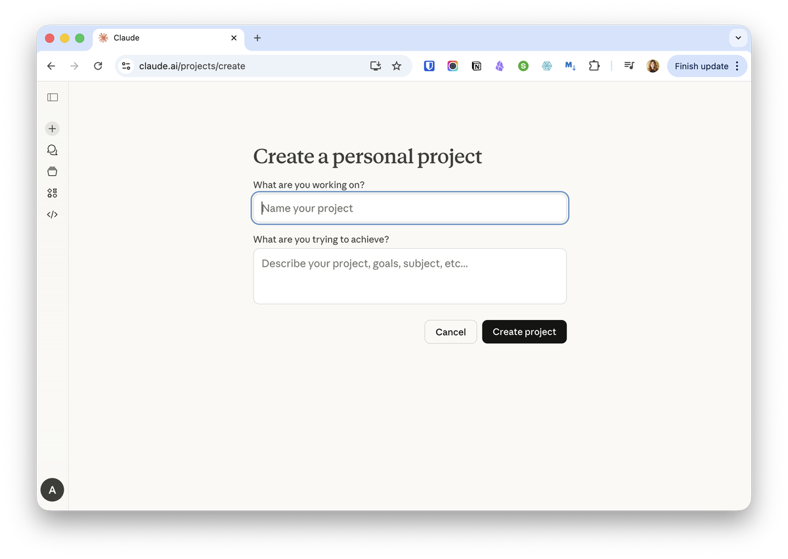Focus the project description text area
This screenshot has width=788, height=559.
tap(410, 276)
